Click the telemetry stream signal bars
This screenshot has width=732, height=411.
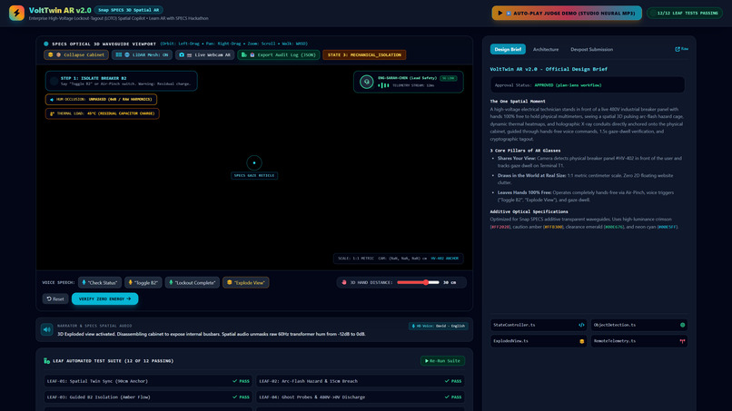coord(383,85)
